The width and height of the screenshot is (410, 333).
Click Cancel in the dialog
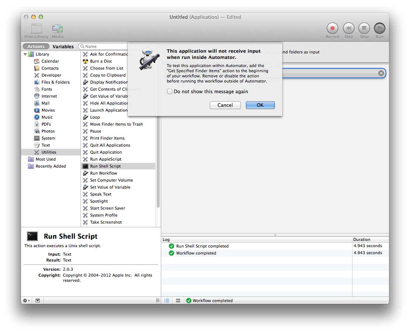[225, 105]
